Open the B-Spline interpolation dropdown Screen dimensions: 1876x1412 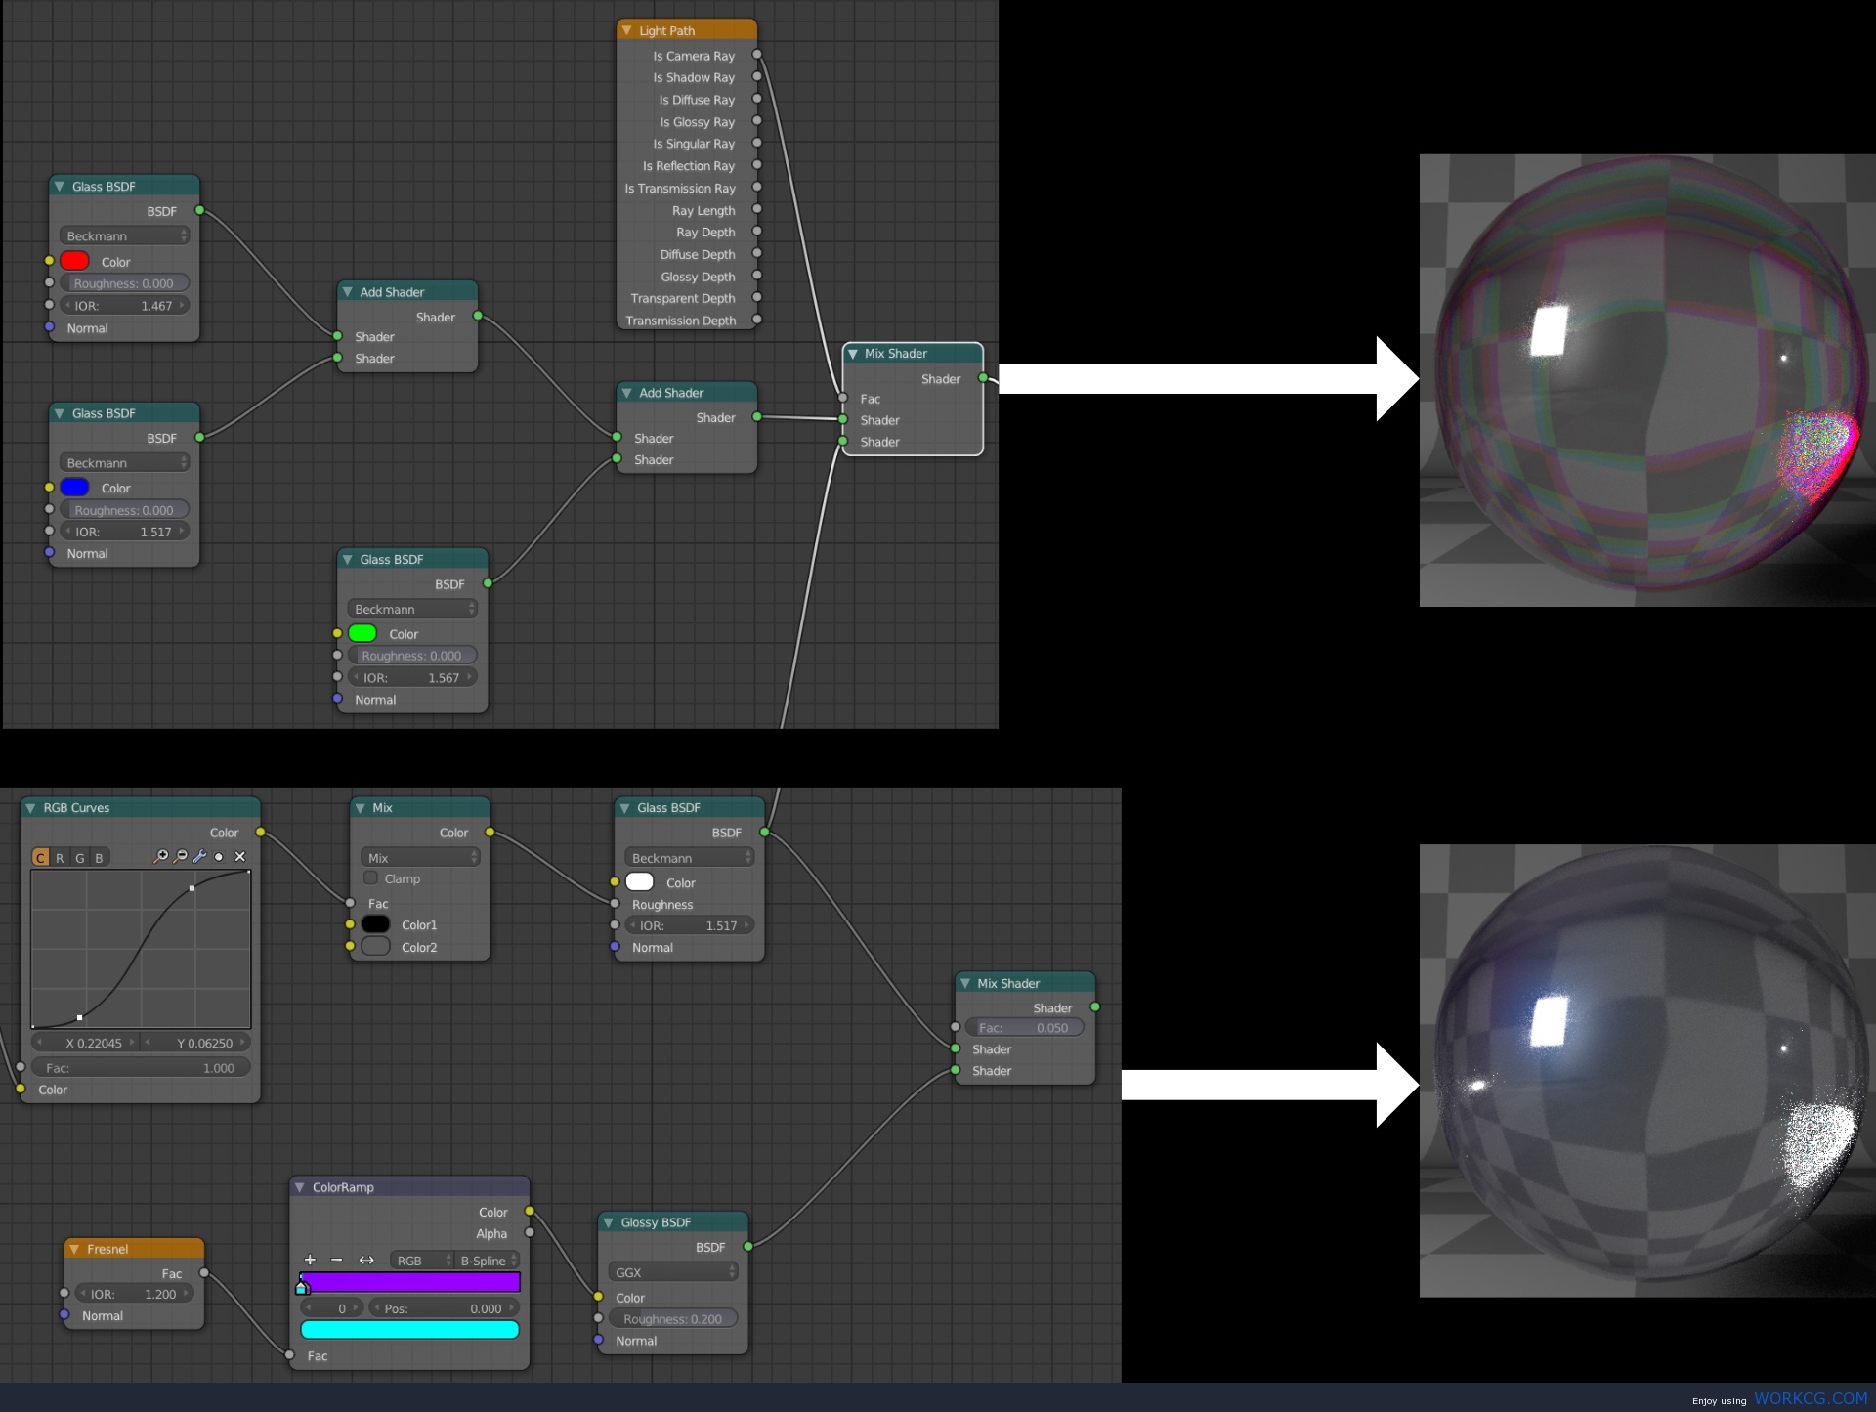(488, 1261)
